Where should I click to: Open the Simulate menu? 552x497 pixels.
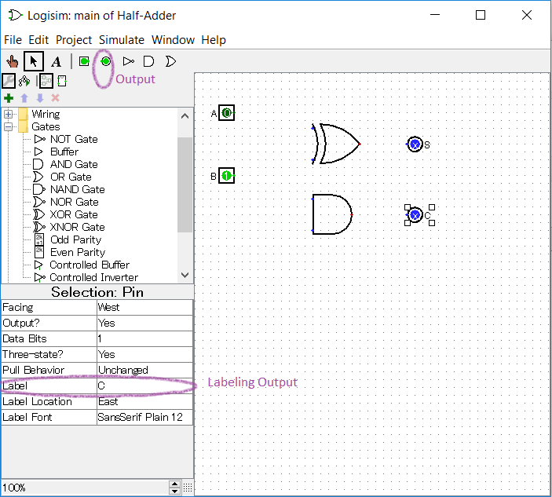pyautogui.click(x=121, y=40)
